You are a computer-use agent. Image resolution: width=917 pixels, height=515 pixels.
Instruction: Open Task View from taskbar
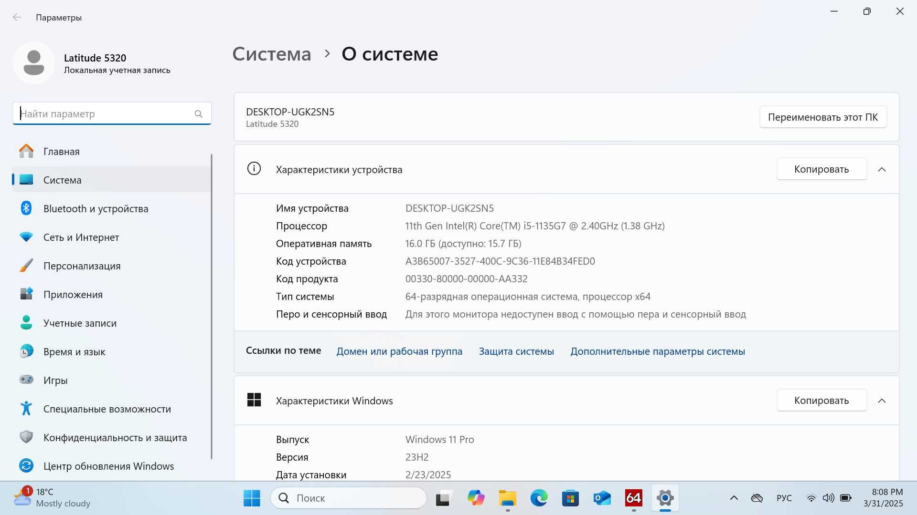(444, 498)
